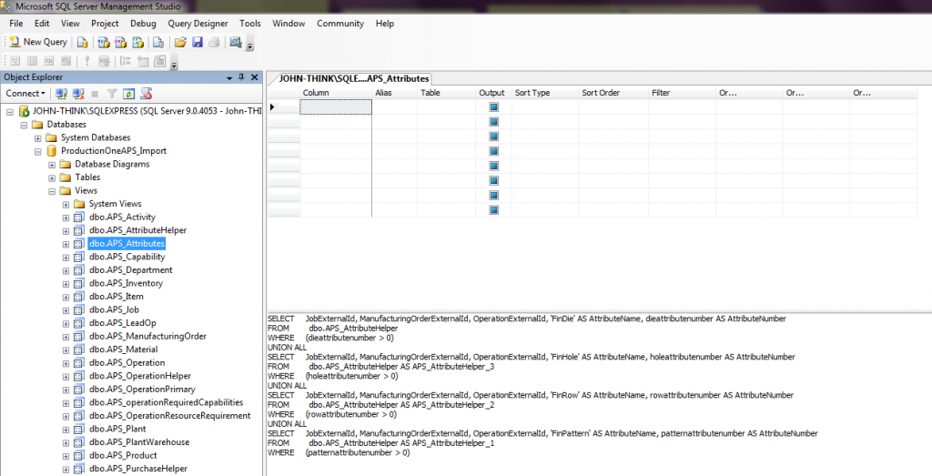Screen dimensions: 932x476
Task: Toggle the Output checkbox in the first grid row
Action: (x=494, y=107)
